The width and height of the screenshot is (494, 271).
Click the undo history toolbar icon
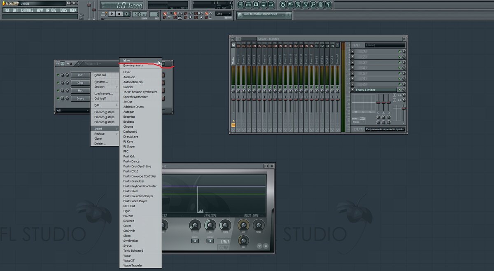coord(283,5)
